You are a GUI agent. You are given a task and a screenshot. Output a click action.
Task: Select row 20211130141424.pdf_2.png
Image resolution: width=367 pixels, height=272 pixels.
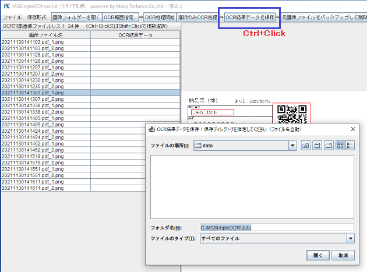pos(73,137)
